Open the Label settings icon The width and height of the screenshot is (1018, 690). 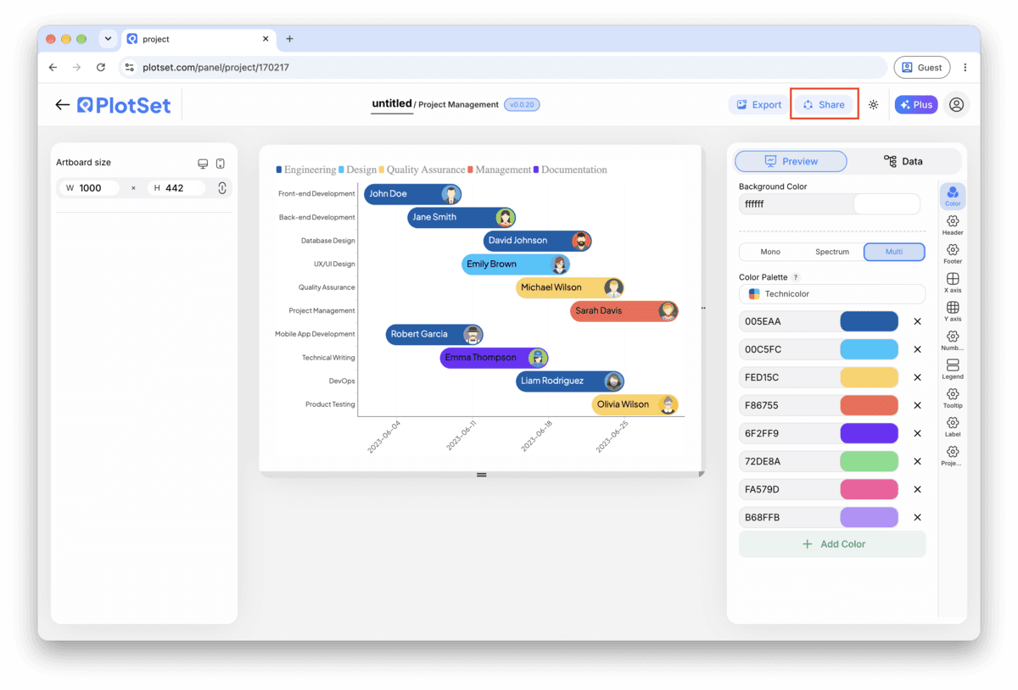953,427
